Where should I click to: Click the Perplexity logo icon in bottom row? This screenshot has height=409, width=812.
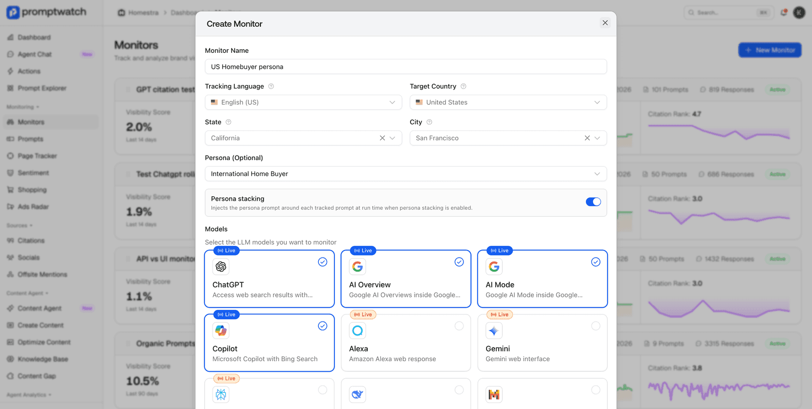(x=221, y=394)
